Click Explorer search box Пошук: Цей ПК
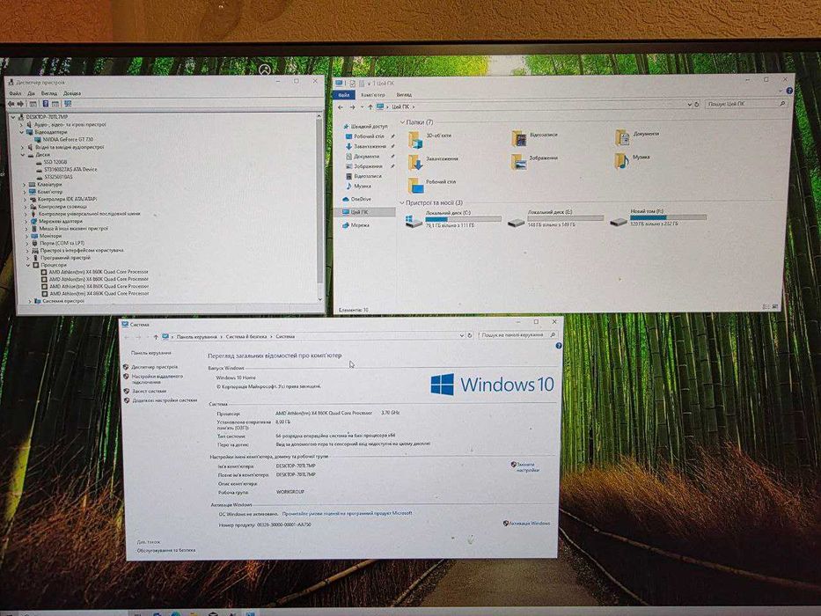821x616 pixels. coord(746,104)
